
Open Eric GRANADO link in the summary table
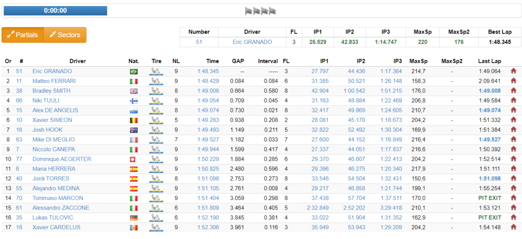point(252,42)
